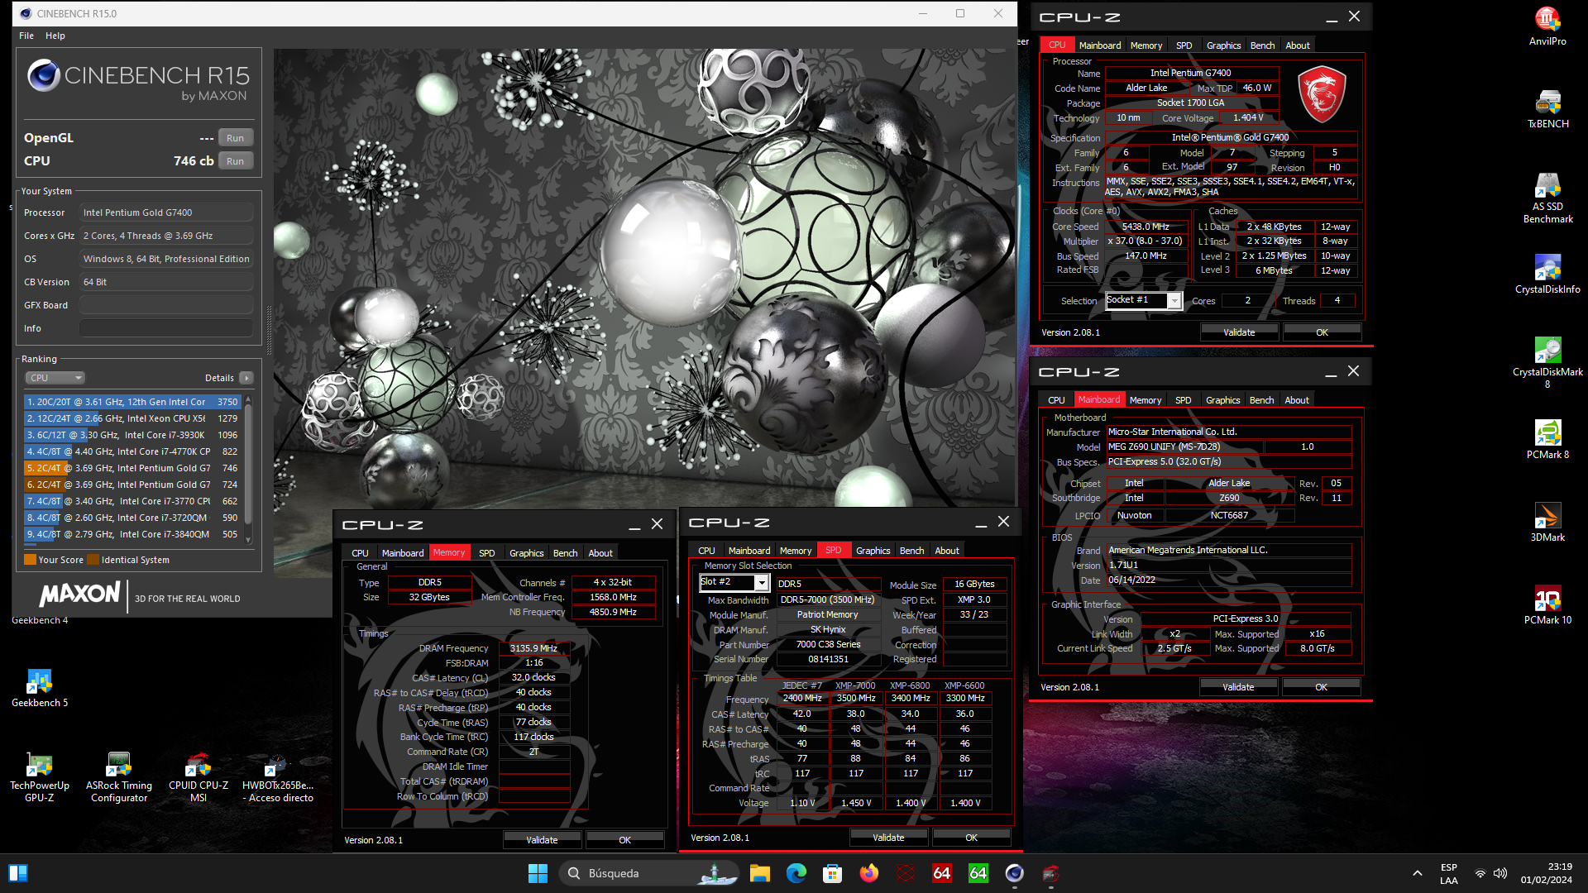Run the CPU benchmark

click(x=236, y=161)
